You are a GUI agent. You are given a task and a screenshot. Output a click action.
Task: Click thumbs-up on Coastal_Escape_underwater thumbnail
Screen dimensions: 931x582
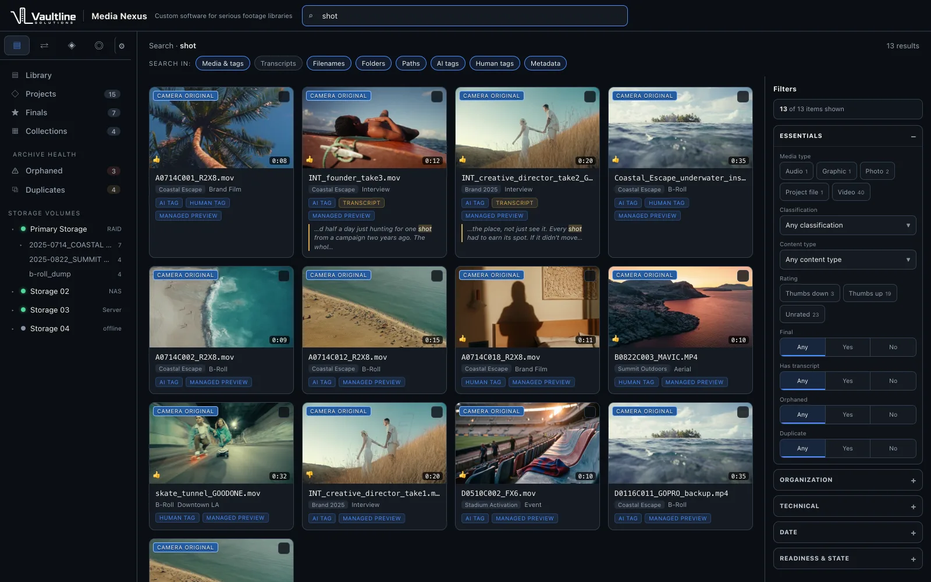(616, 159)
